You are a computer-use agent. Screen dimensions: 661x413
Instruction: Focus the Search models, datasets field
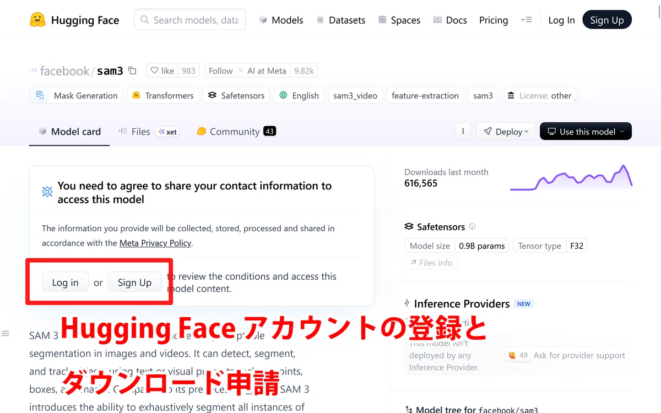(x=190, y=20)
